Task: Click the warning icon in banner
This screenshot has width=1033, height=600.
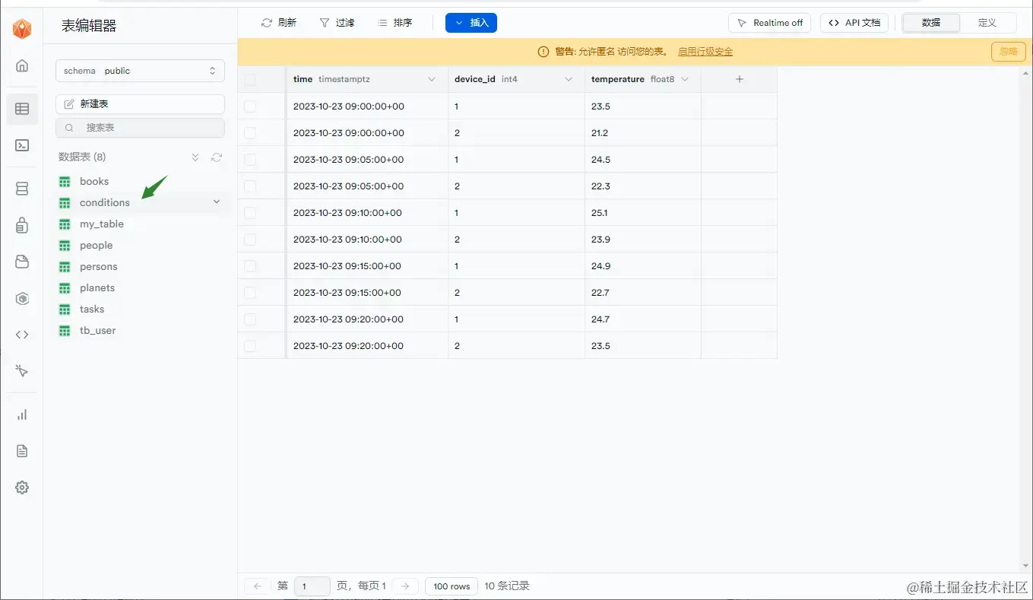Action: click(x=543, y=52)
